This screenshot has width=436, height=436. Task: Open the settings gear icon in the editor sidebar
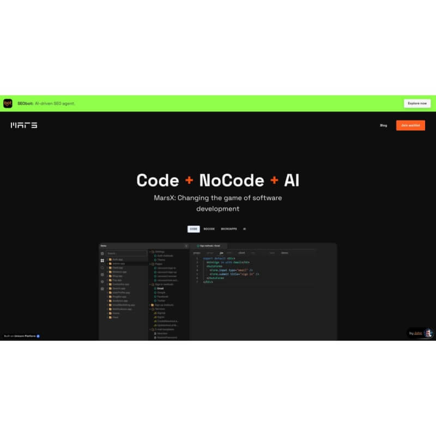102,282
